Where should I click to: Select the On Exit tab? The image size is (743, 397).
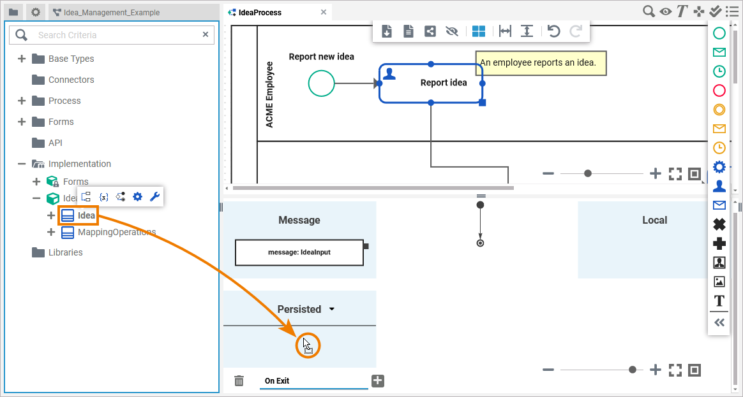pos(277,381)
